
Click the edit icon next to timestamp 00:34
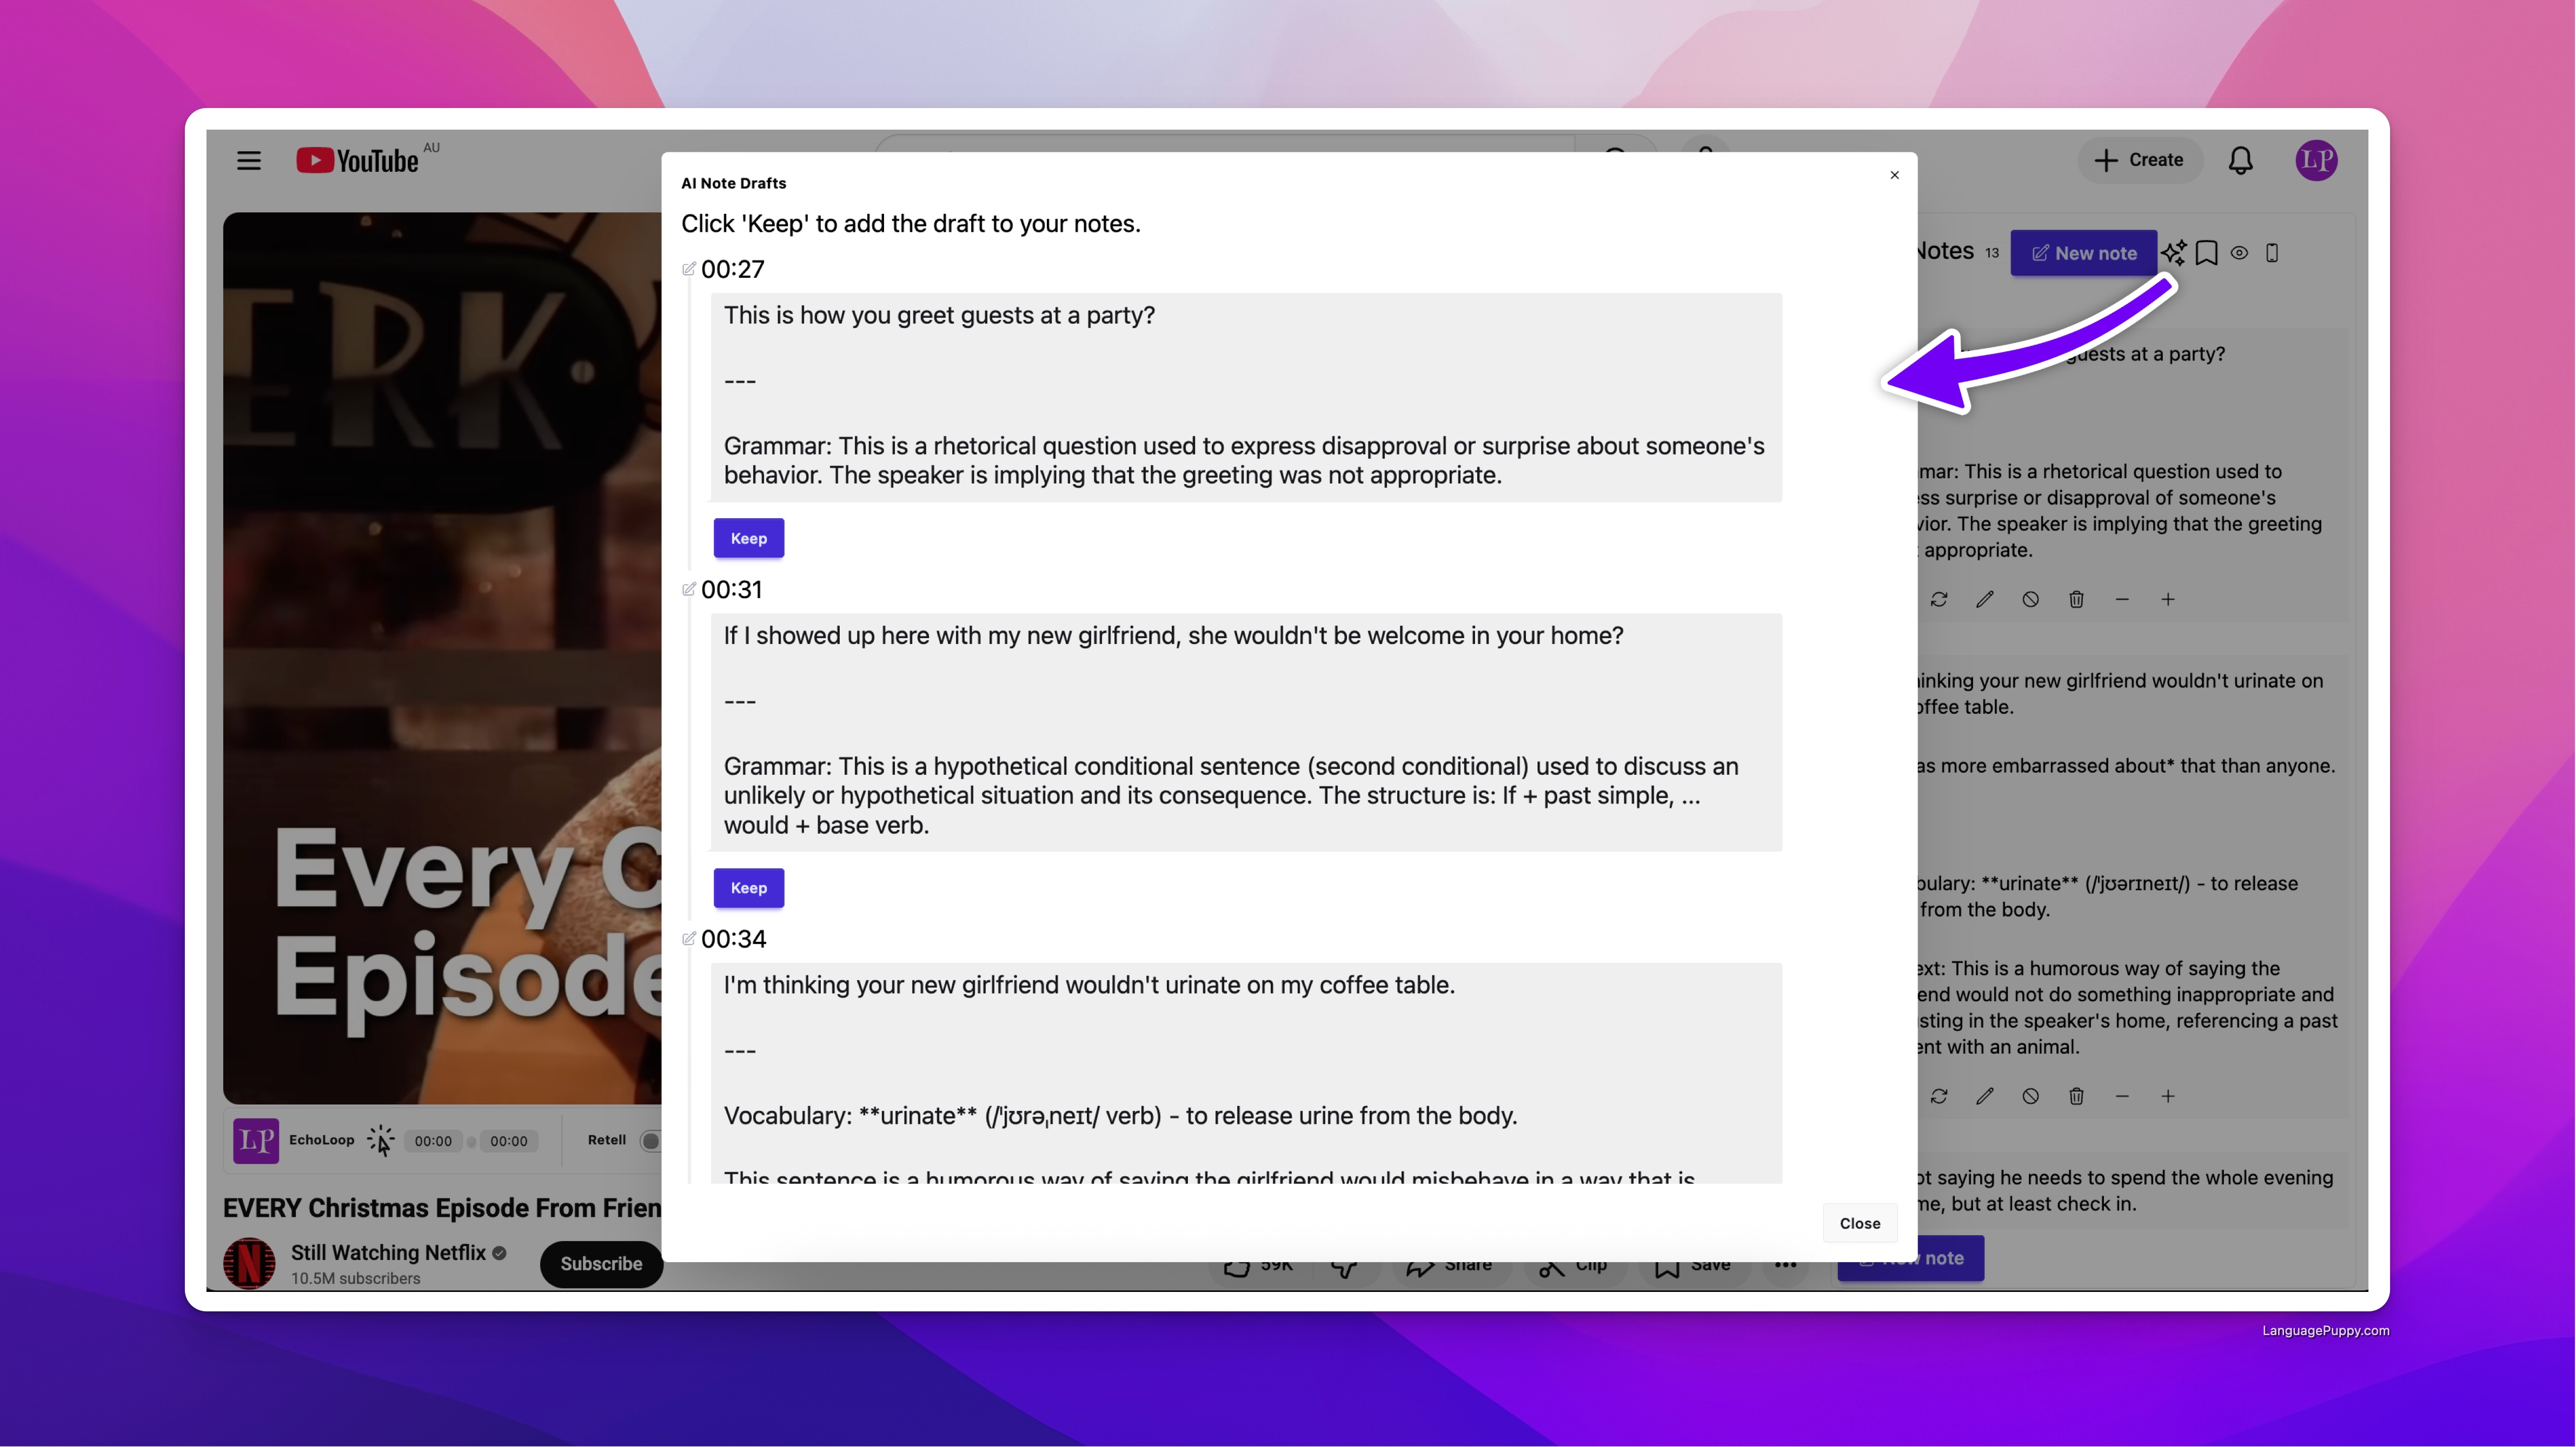[x=688, y=939]
